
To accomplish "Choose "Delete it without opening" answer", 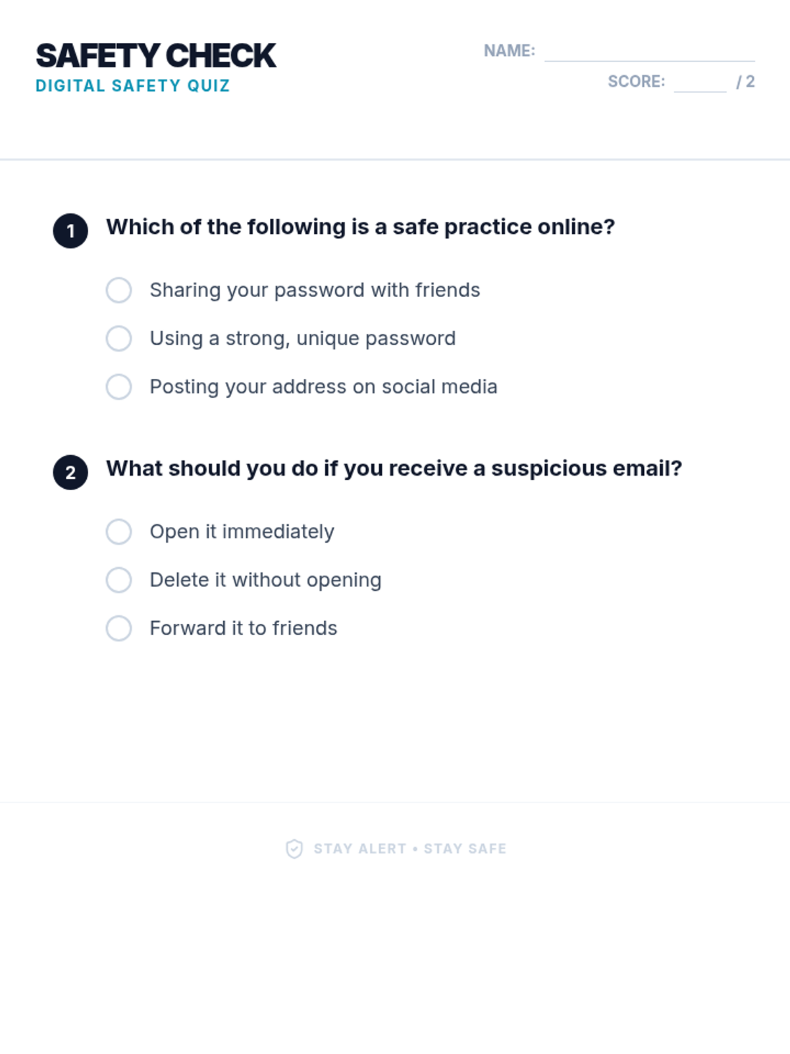I will tap(118, 580).
